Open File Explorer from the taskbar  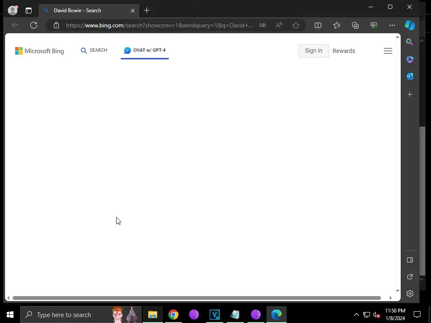tap(152, 315)
